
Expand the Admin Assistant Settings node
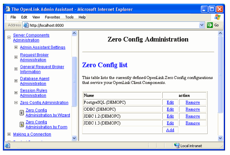pyautogui.click(x=16, y=47)
